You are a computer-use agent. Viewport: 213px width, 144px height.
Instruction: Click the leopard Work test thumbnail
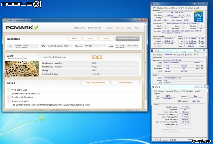(x=22, y=69)
